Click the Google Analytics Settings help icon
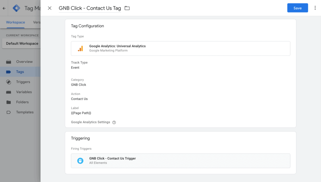The width and height of the screenshot is (321, 182). [114, 122]
